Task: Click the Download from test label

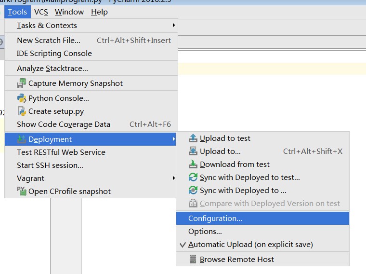Action: click(235, 164)
